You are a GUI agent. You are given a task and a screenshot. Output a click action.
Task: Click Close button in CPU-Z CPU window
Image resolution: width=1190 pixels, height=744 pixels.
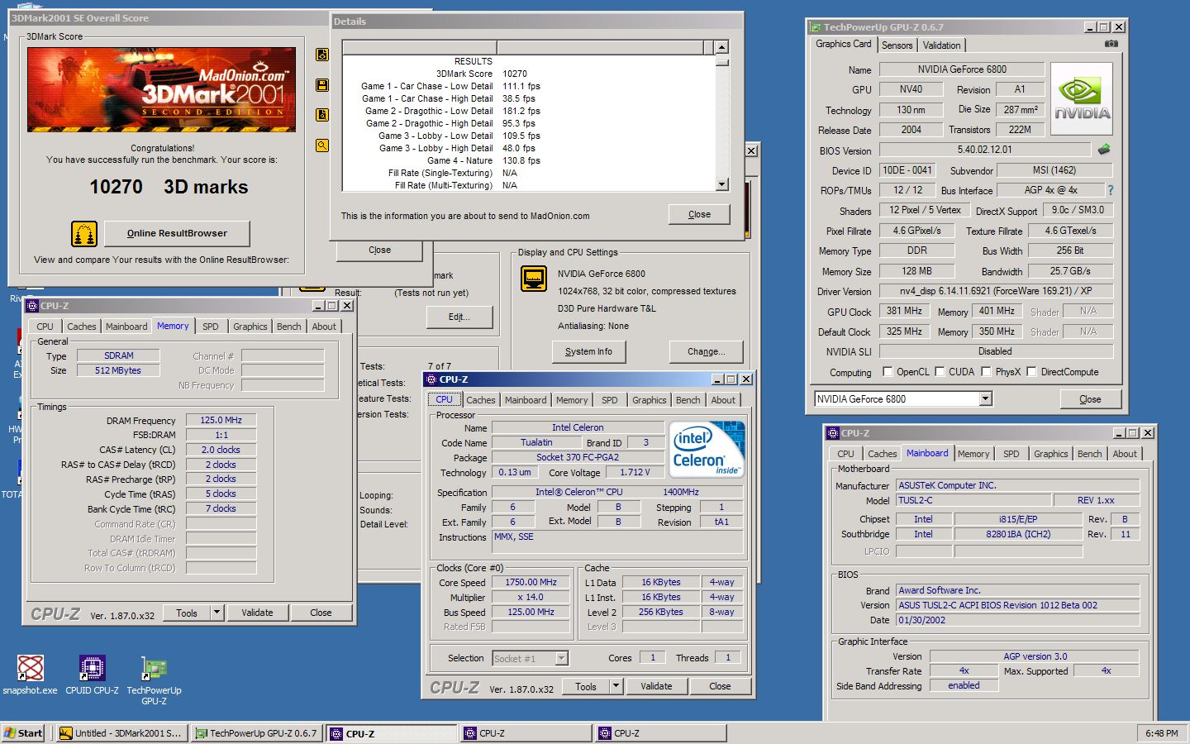[x=720, y=686]
